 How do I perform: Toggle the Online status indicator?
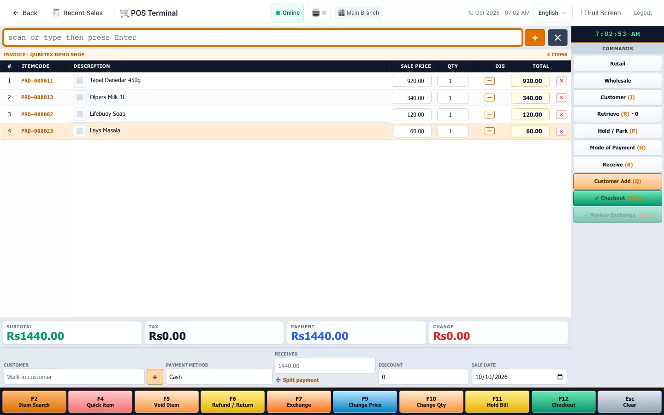point(288,13)
